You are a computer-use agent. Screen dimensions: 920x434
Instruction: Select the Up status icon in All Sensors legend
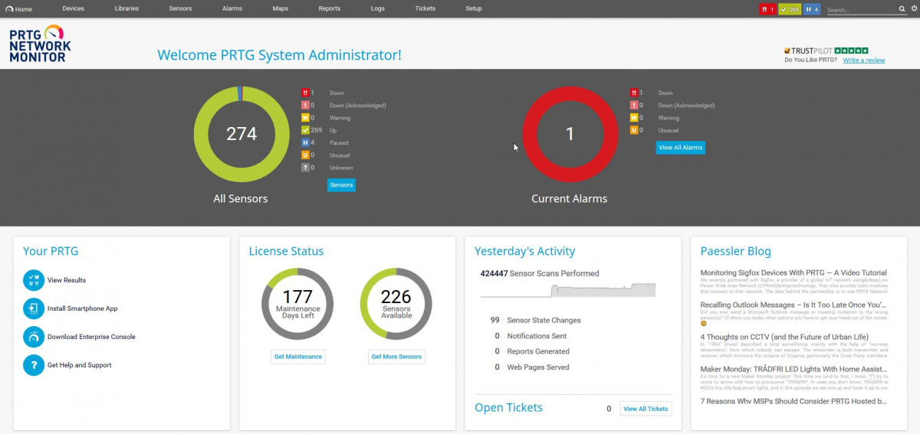click(x=305, y=130)
